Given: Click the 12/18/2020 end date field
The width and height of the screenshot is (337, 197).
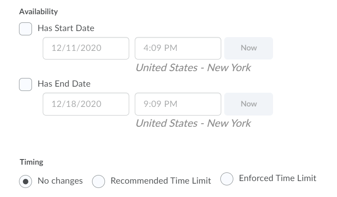Looking at the screenshot, I should (86, 104).
